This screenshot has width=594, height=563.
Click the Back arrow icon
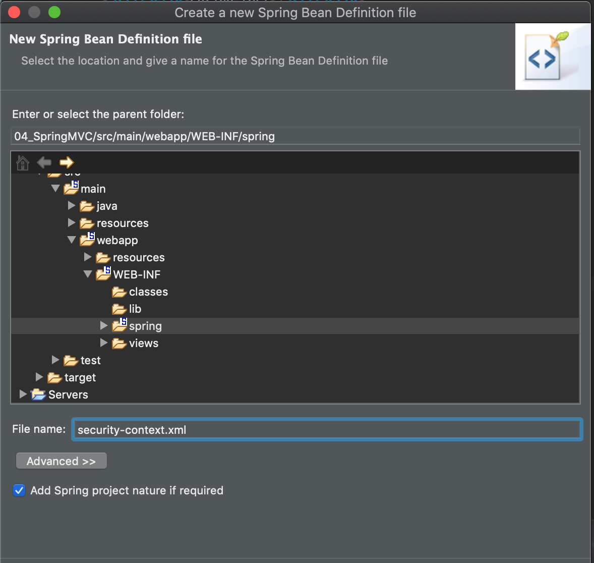tap(44, 162)
